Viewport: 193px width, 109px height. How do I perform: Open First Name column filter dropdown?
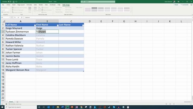[x=58, y=25]
